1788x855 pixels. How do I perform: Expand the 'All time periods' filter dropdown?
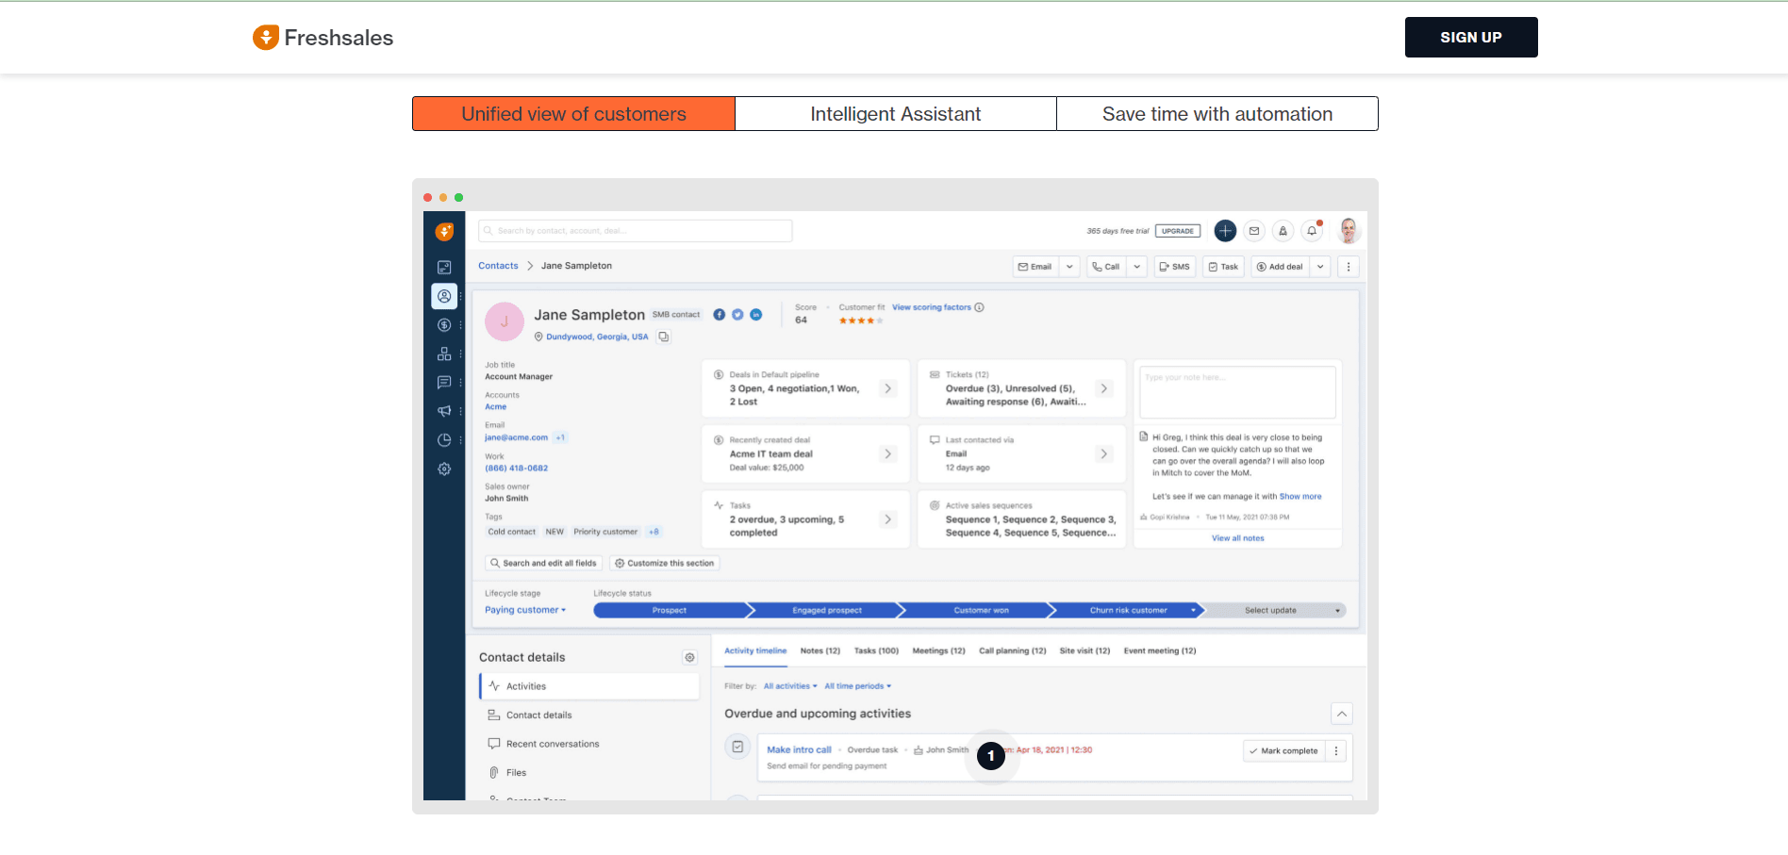tap(857, 685)
